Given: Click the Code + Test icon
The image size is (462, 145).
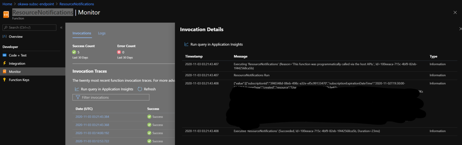Looking at the screenshot, I should [x=5, y=55].
